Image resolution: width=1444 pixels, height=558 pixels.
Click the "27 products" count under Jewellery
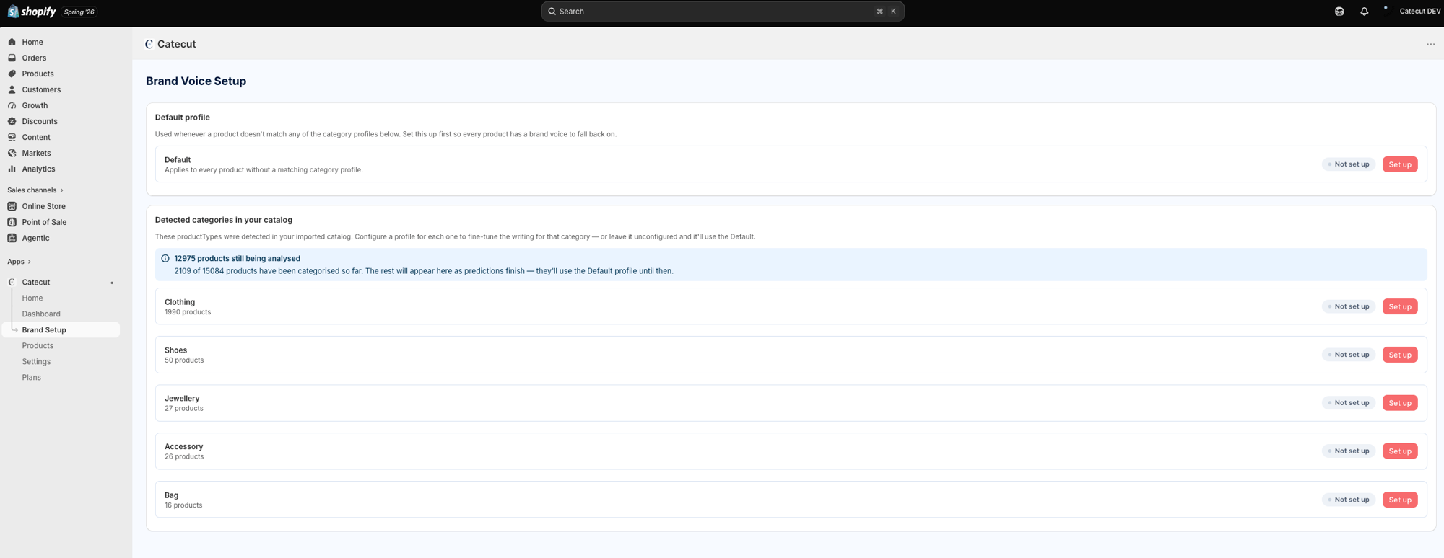184,409
